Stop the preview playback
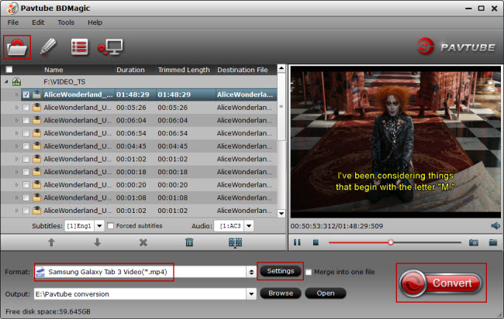Viewport: 504px width, 319px height. (316, 242)
